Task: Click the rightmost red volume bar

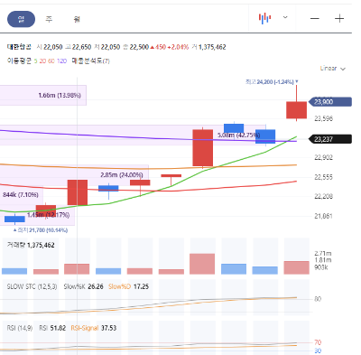Action: [296, 267]
